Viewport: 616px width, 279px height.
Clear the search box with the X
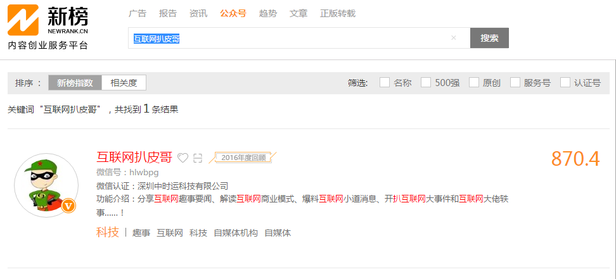coord(453,38)
